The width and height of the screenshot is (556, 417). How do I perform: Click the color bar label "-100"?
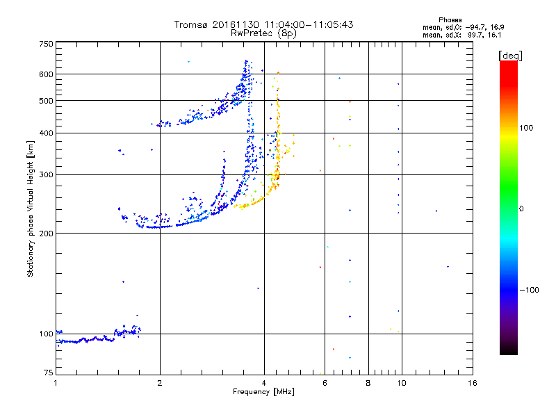pos(529,290)
